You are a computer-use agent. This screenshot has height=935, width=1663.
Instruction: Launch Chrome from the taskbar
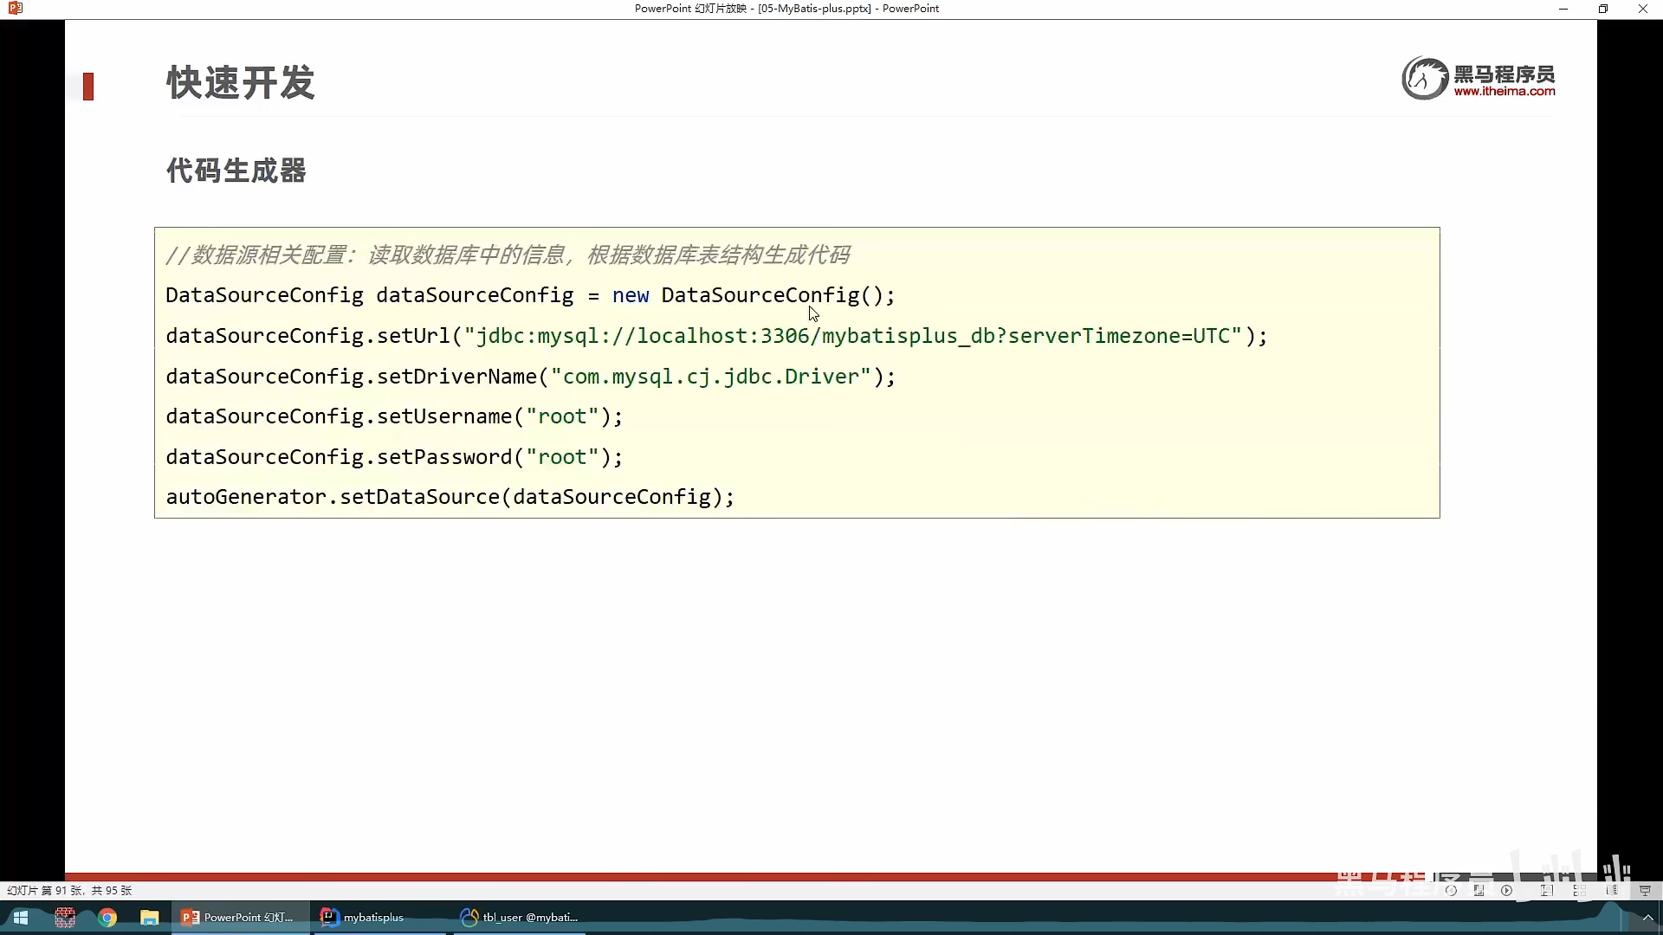pyautogui.click(x=107, y=918)
